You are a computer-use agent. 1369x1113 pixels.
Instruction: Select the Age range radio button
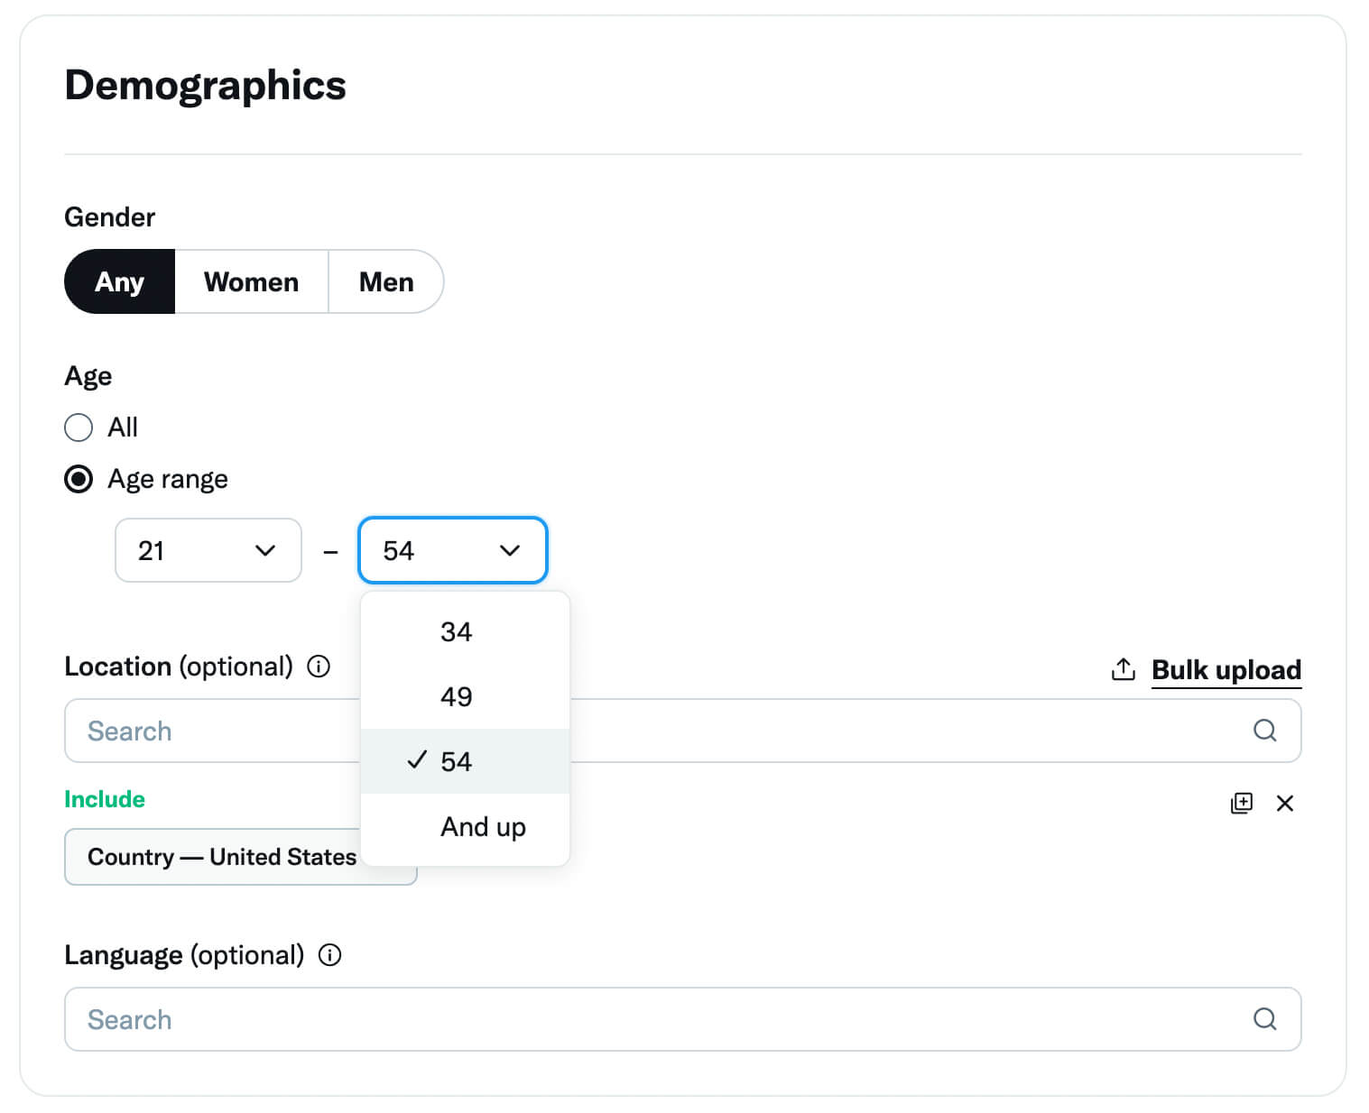pyautogui.click(x=79, y=479)
